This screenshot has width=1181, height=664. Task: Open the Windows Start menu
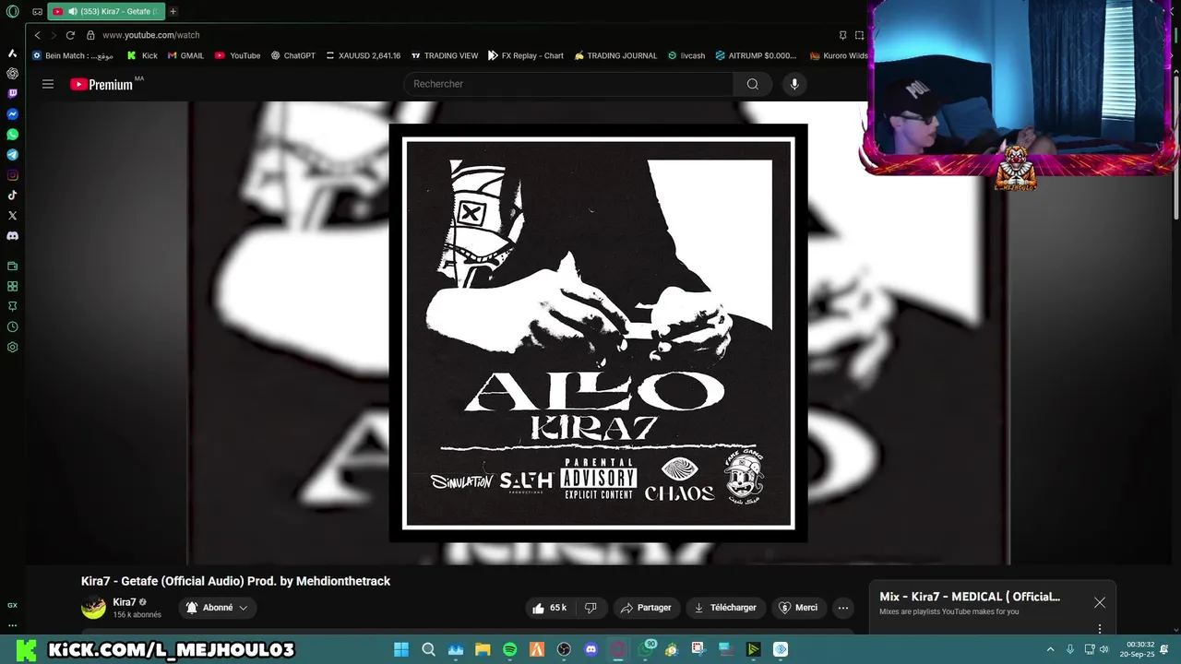[x=401, y=649]
